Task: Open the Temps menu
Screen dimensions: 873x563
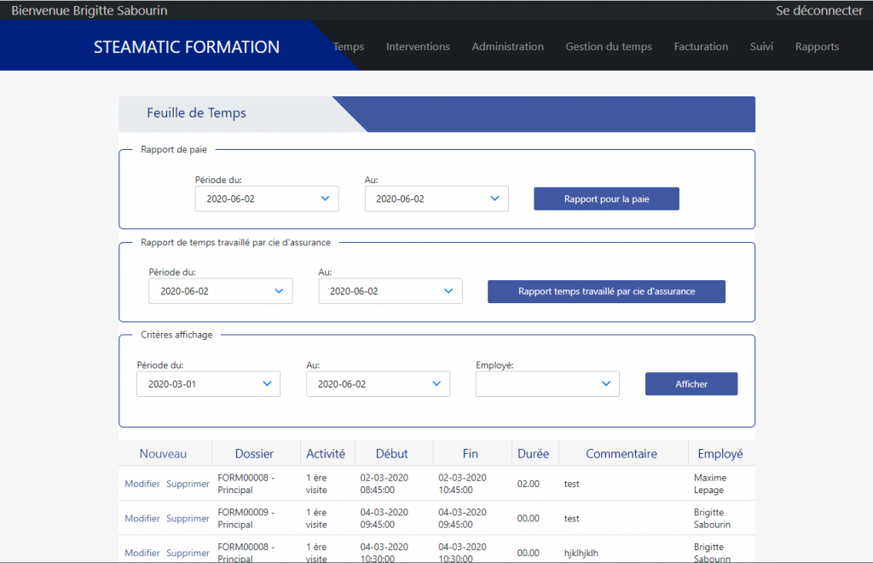Action: click(349, 47)
